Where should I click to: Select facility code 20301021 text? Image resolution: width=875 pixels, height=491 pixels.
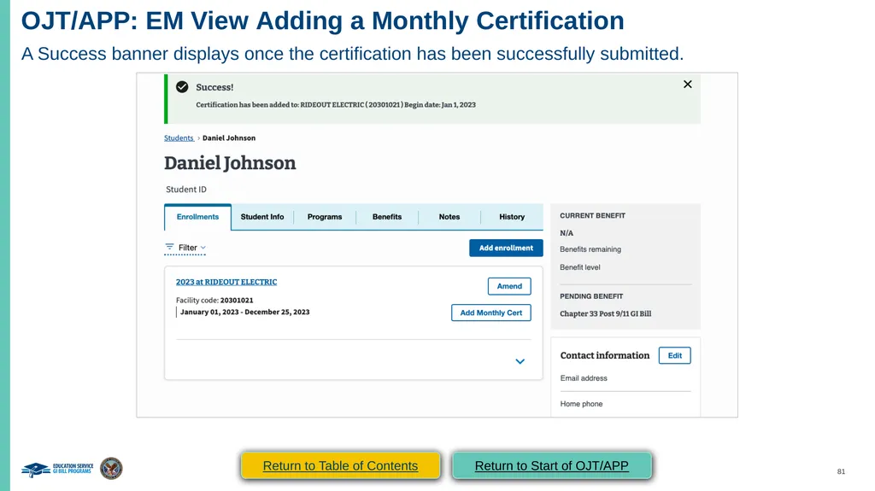[x=237, y=301]
